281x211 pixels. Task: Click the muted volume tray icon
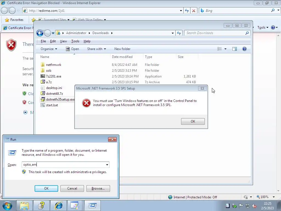(x=254, y=206)
